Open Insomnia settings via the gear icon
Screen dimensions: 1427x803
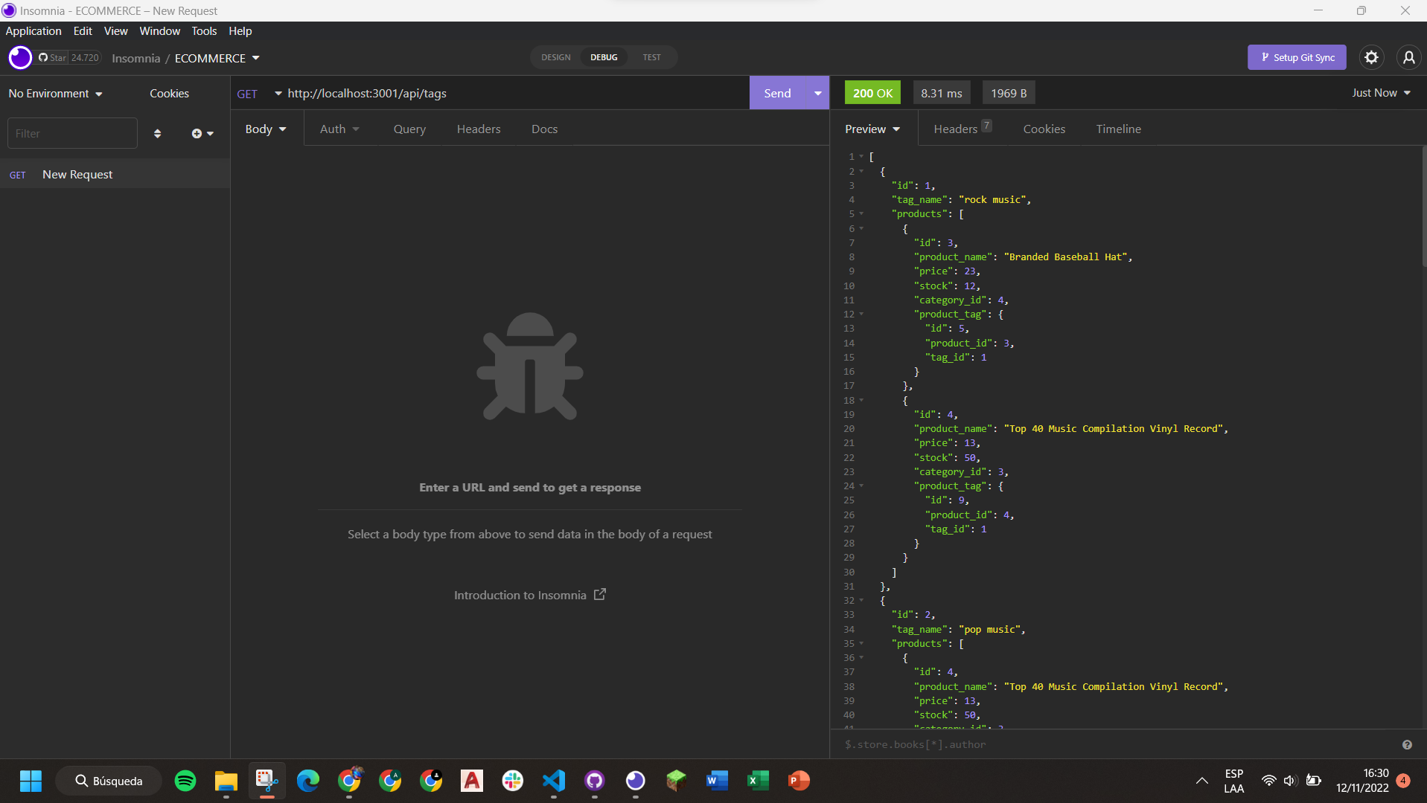[x=1372, y=57]
